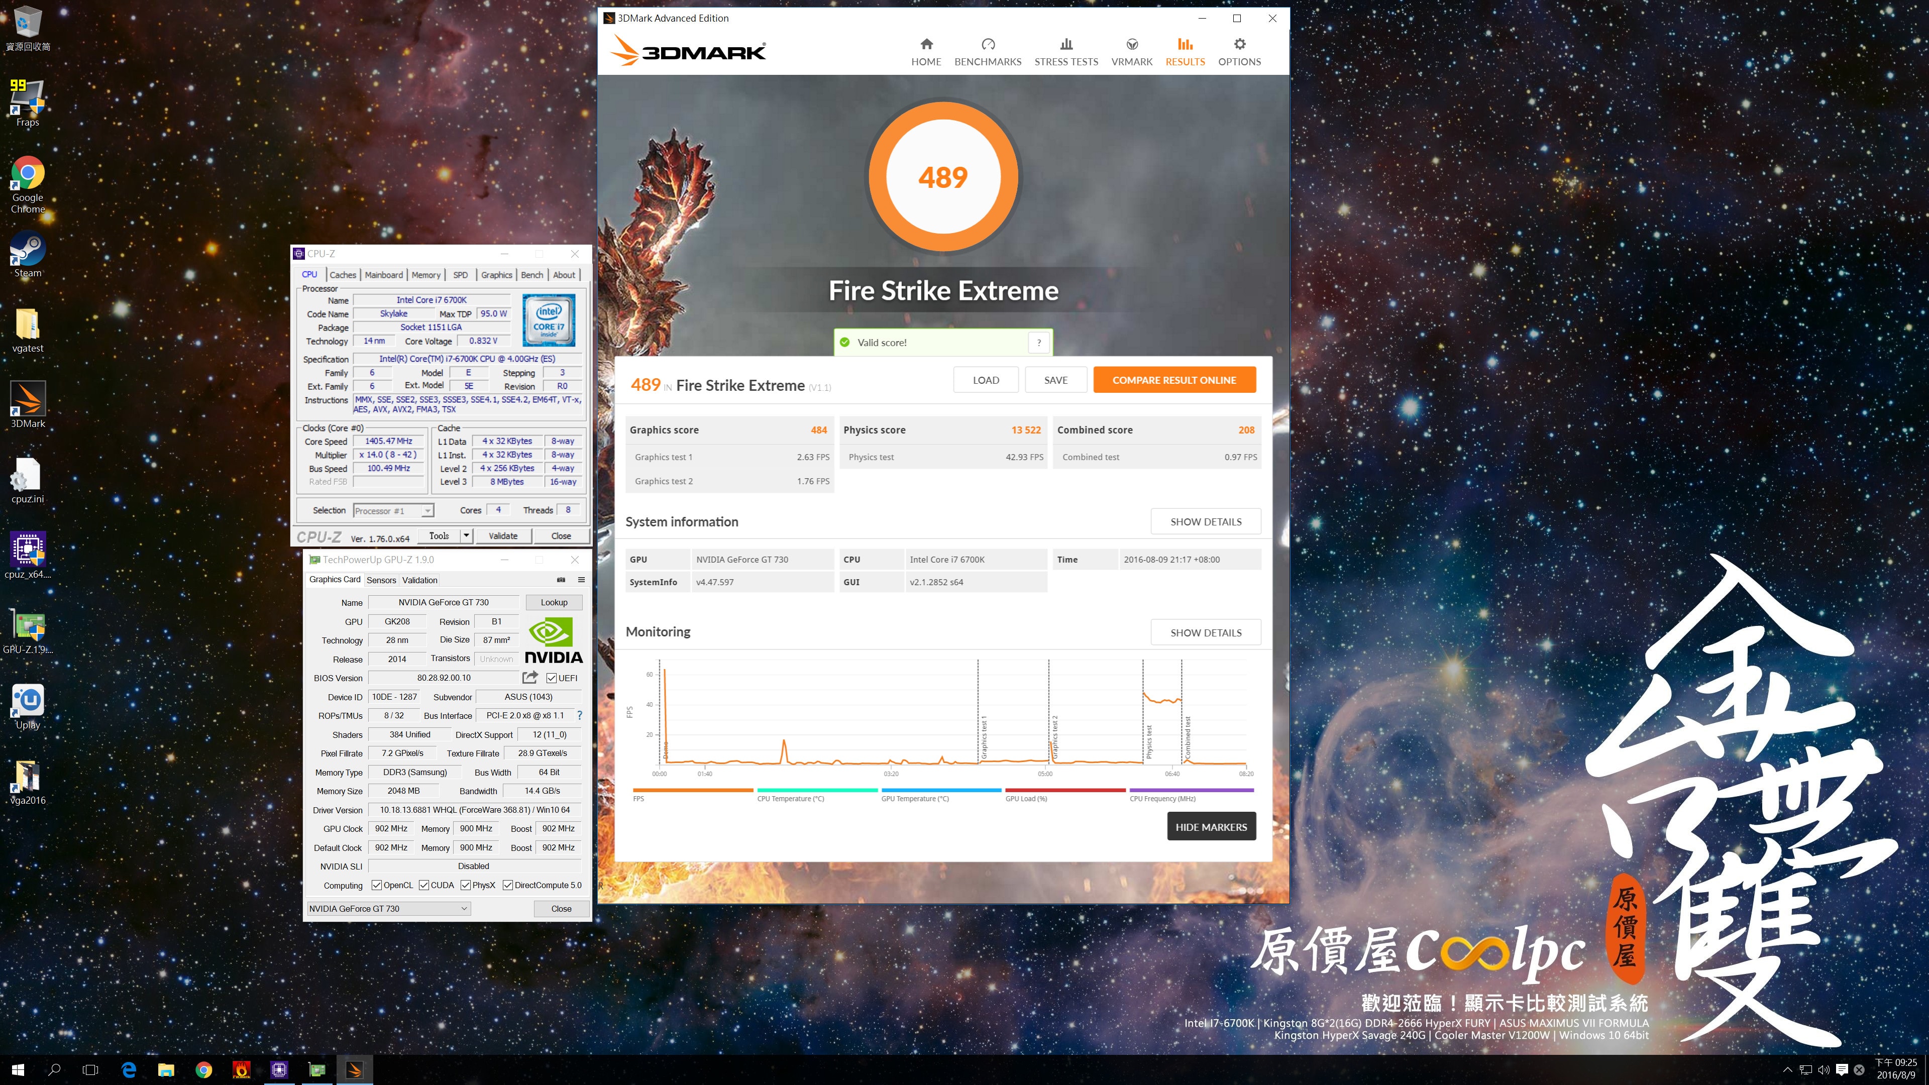Launch the cpuz_x64 desktop icon
This screenshot has height=1085, width=1929.
click(x=28, y=556)
